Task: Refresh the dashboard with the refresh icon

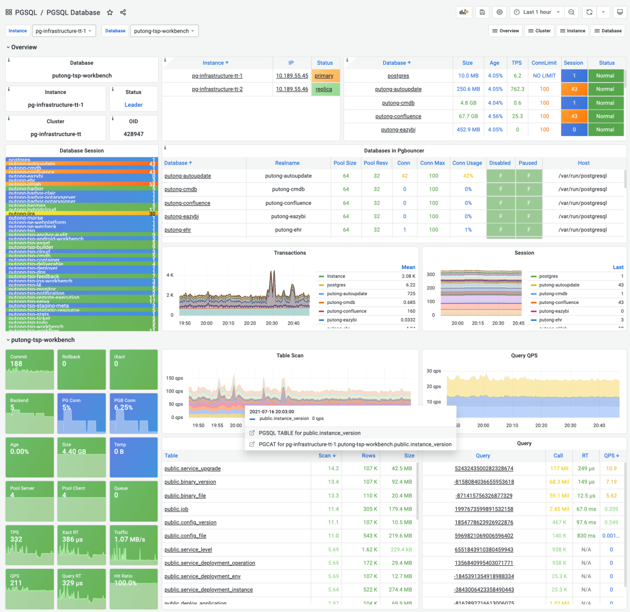Action: 589,12
